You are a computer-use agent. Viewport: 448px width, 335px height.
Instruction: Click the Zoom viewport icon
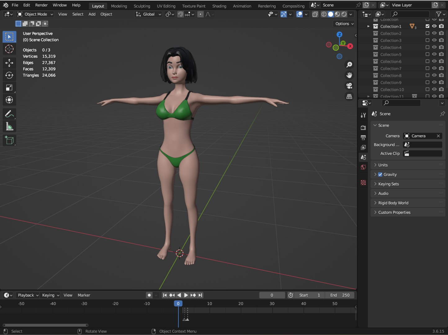tap(349, 65)
